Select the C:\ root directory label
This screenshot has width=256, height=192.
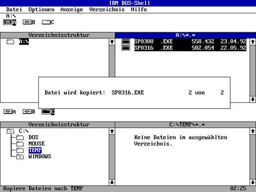24,131
